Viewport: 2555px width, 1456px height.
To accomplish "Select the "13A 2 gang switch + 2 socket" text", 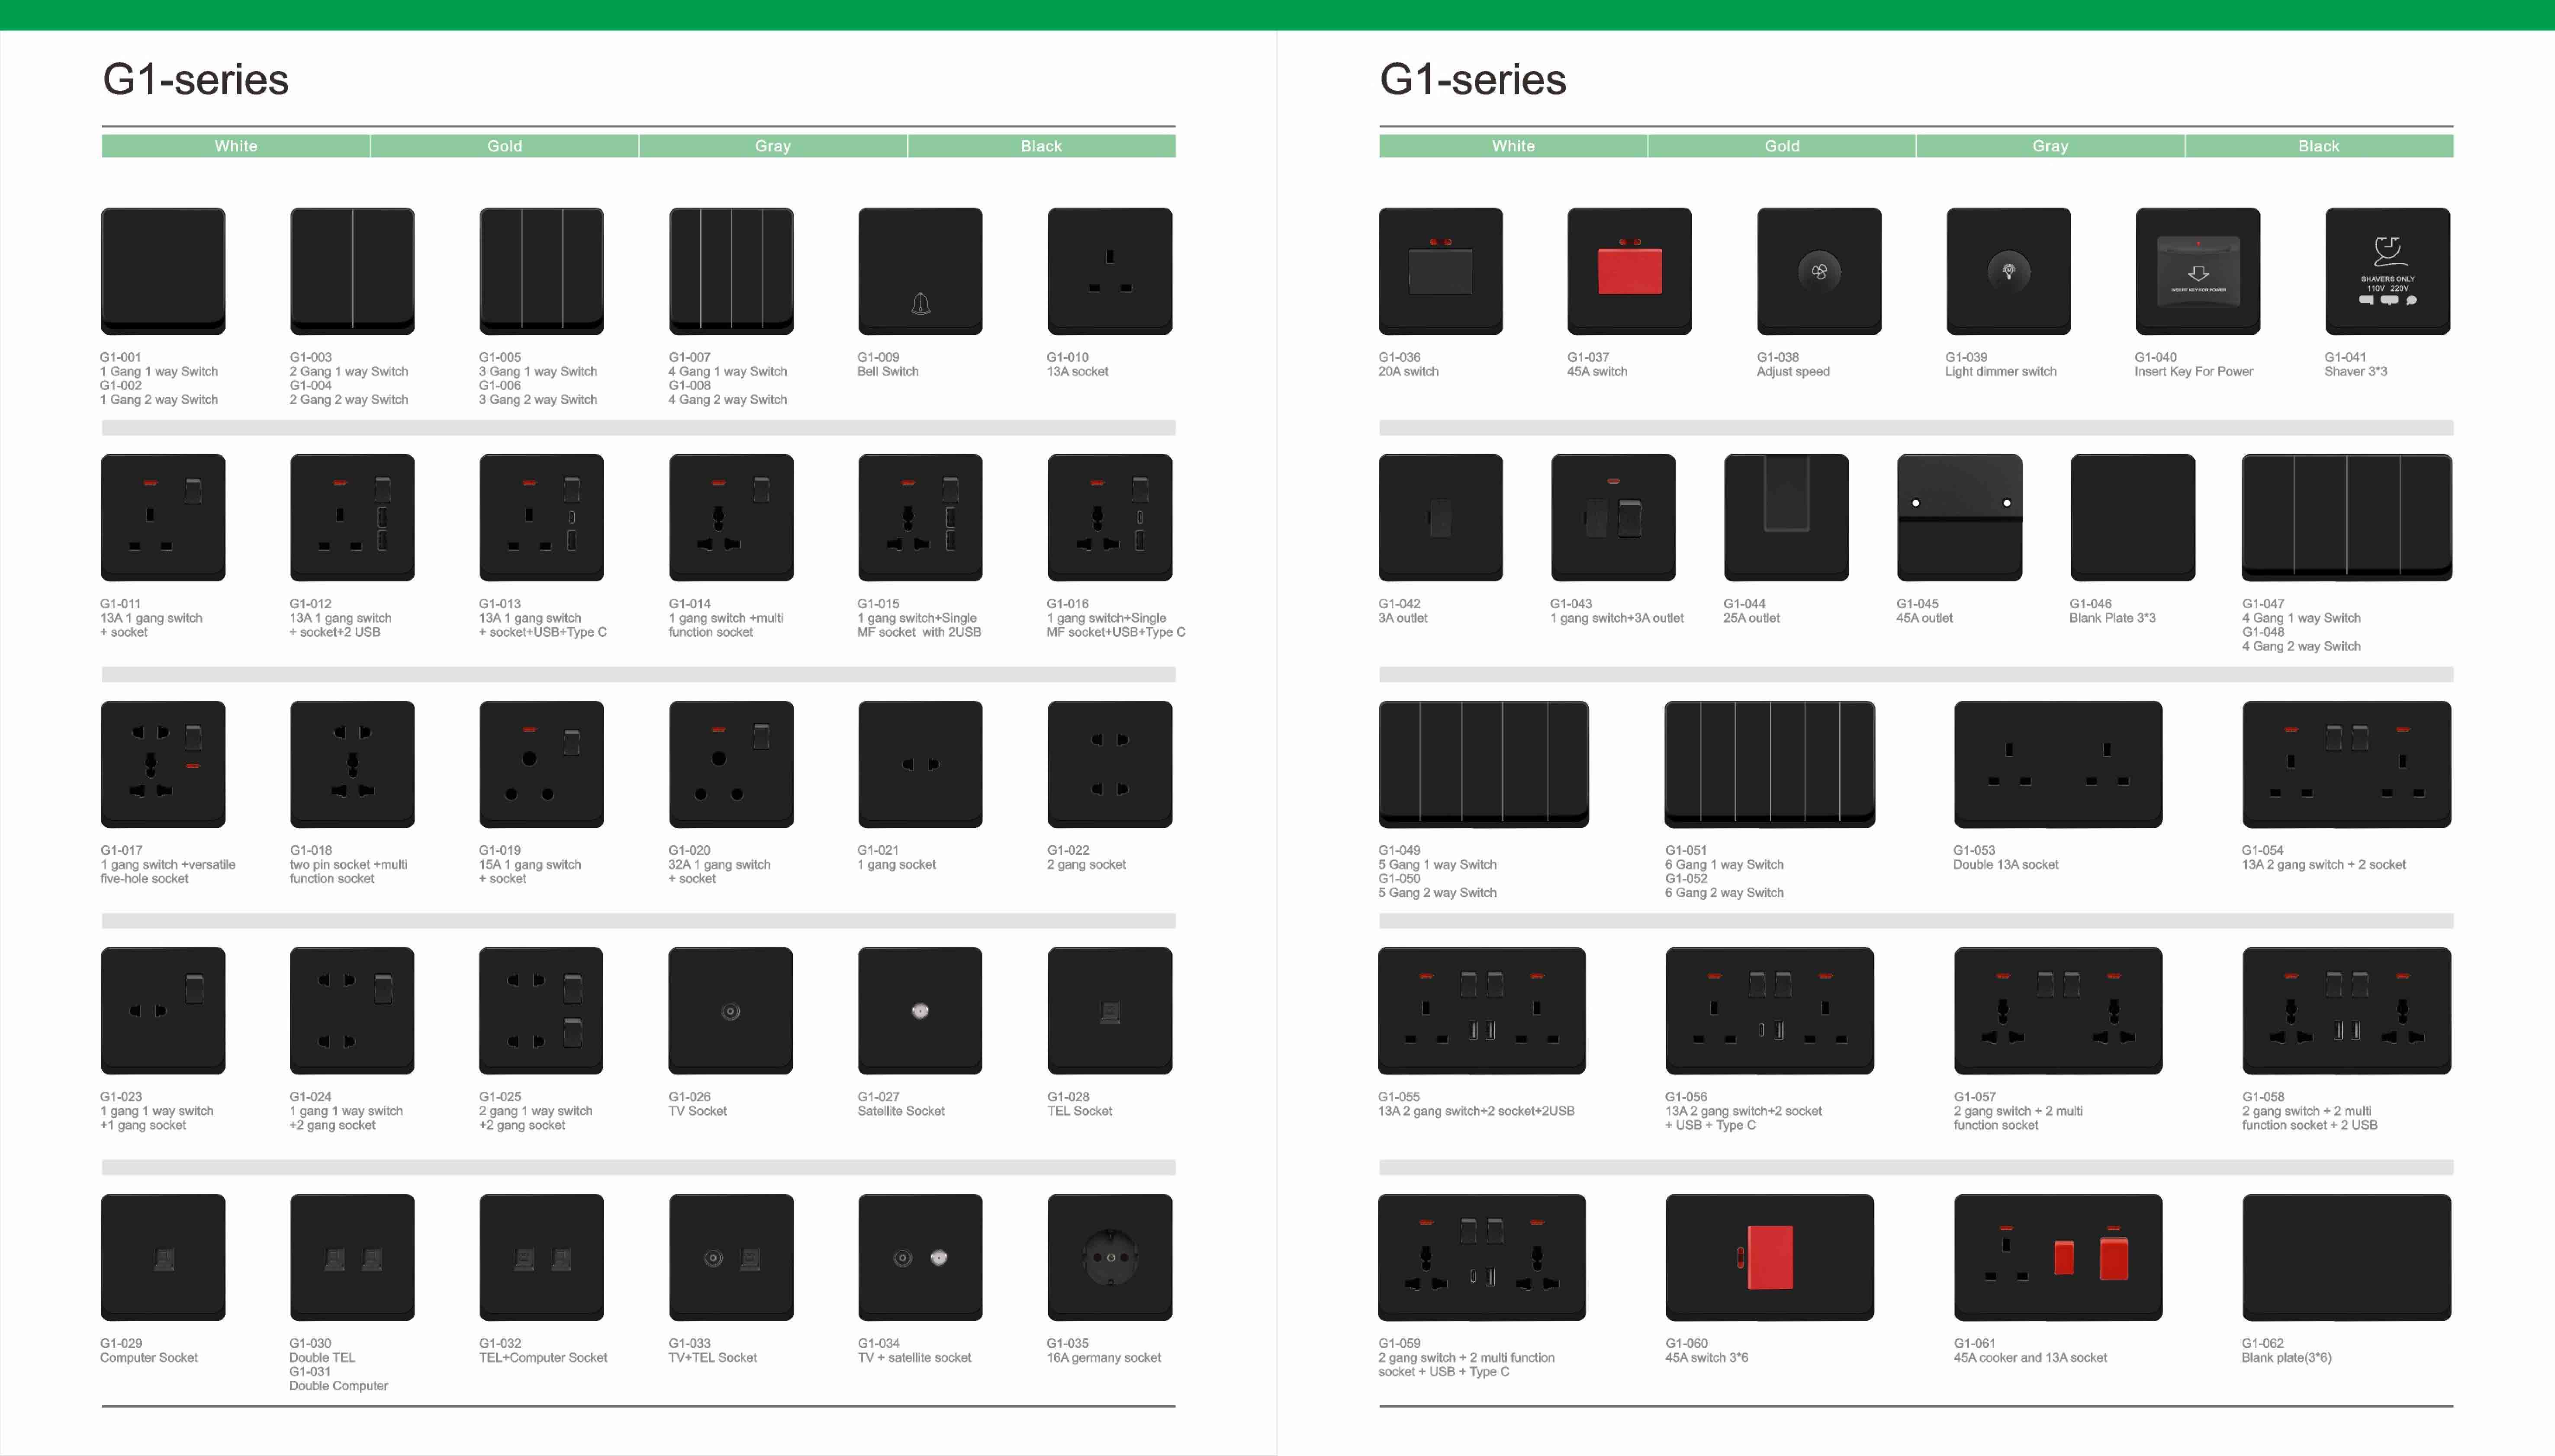I will pos(2324,865).
